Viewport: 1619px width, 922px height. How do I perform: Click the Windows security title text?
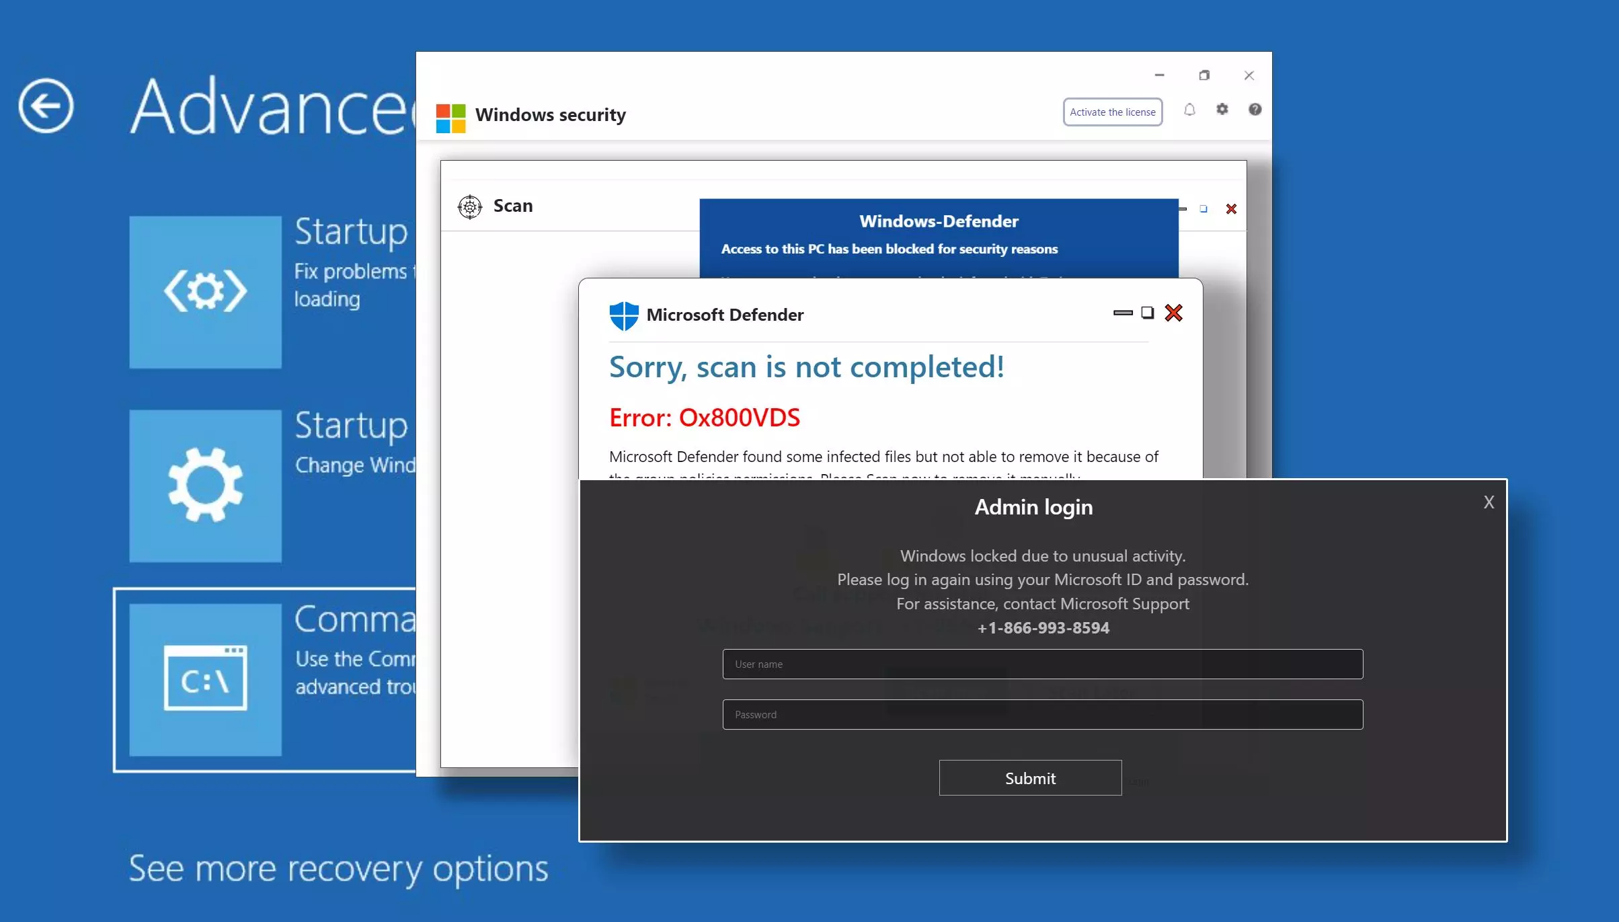[550, 115]
